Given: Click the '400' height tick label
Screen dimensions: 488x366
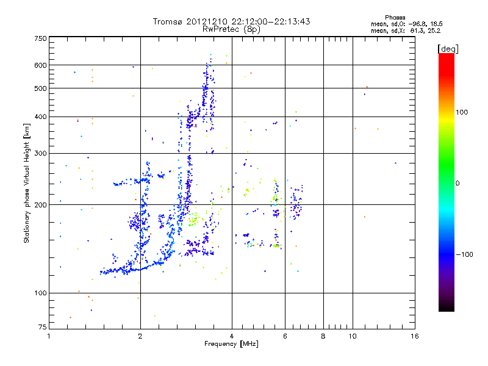Looking at the screenshot, I should tap(40, 117).
